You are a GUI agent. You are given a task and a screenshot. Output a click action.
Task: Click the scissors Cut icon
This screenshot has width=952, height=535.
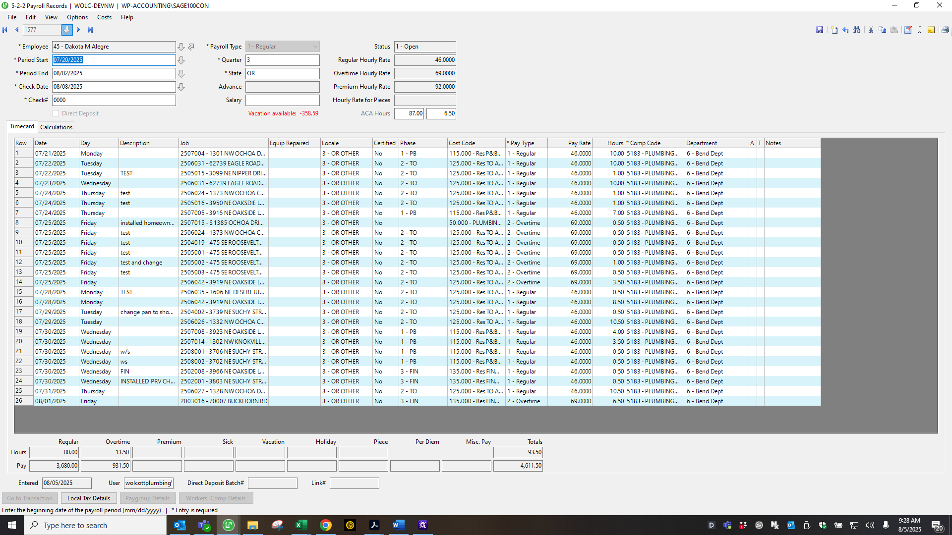coord(871,30)
